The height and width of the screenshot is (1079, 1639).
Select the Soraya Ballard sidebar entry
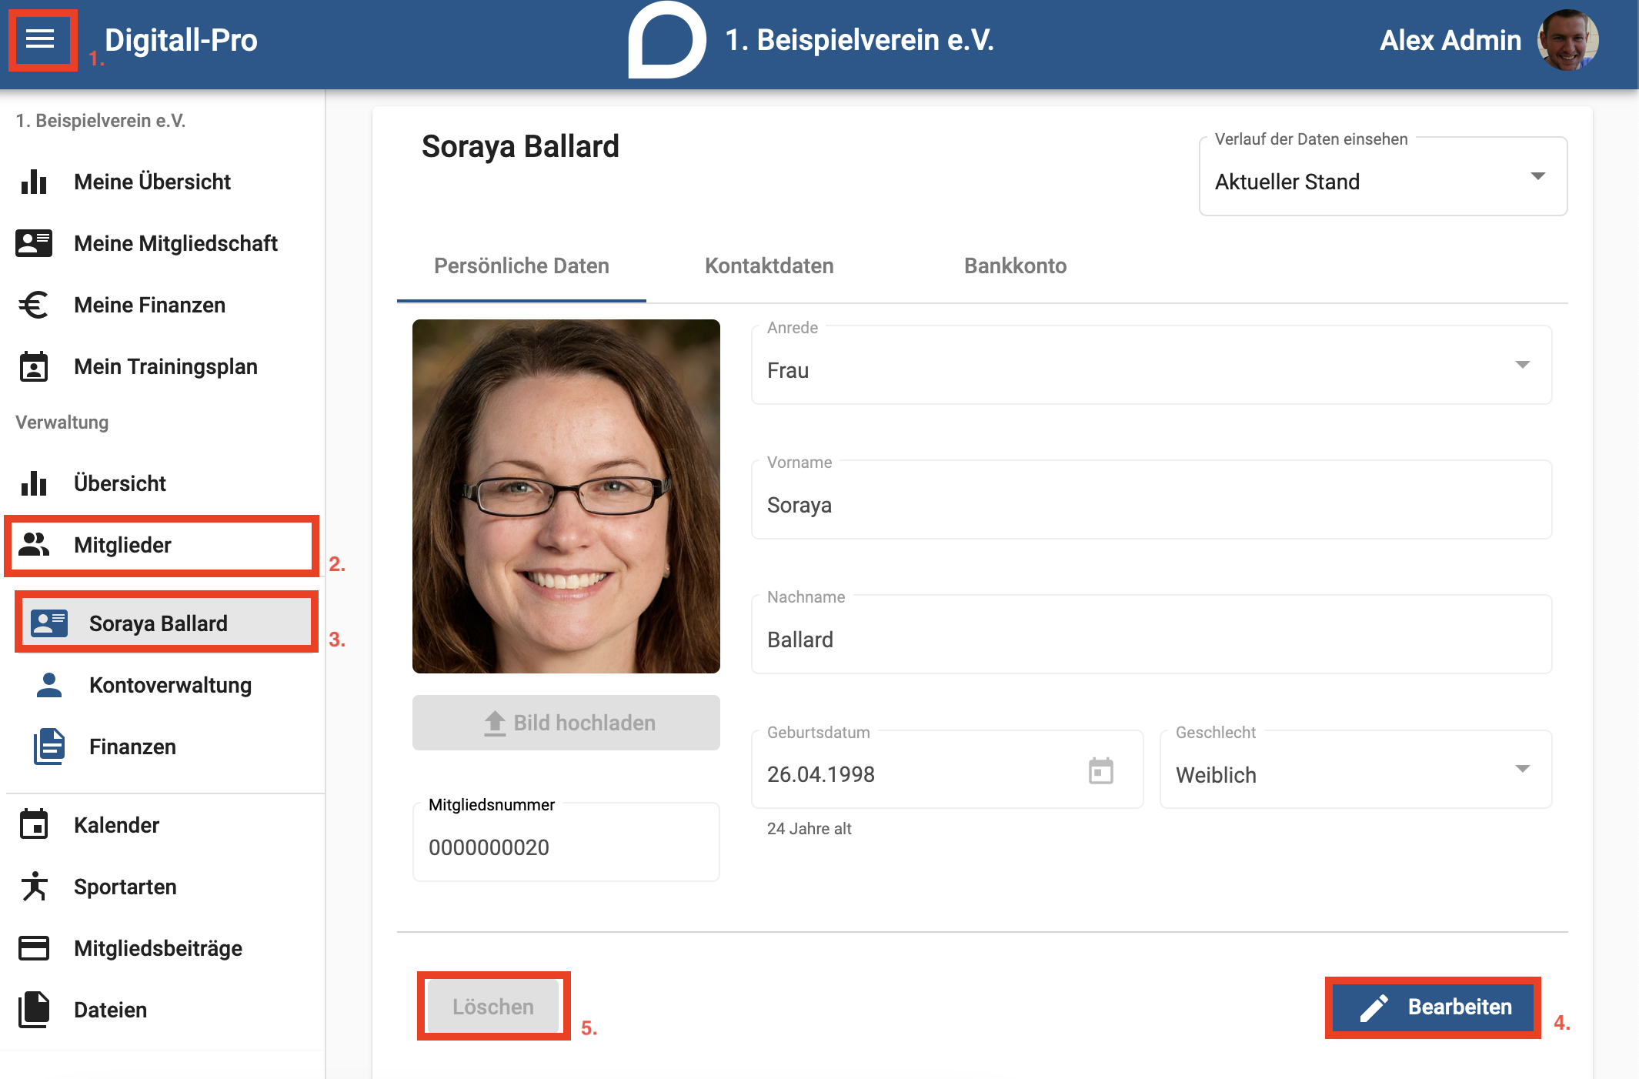(x=166, y=623)
